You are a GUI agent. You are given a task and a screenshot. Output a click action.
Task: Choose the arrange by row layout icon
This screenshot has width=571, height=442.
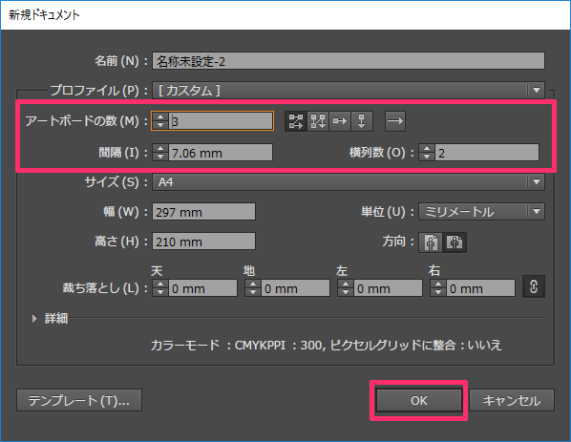click(x=340, y=121)
